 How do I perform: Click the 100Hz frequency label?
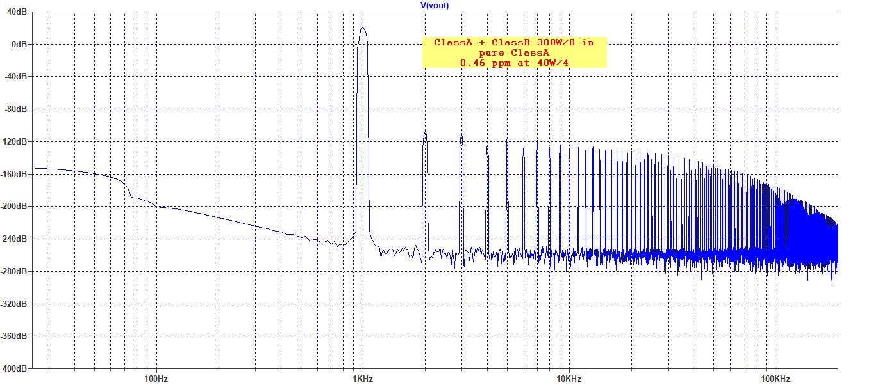(x=156, y=379)
